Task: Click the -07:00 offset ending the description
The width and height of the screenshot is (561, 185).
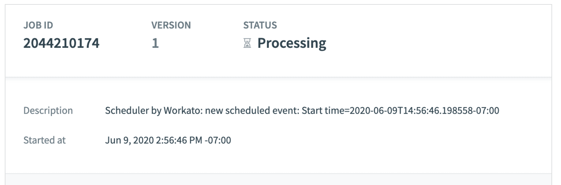Action: click(x=486, y=111)
